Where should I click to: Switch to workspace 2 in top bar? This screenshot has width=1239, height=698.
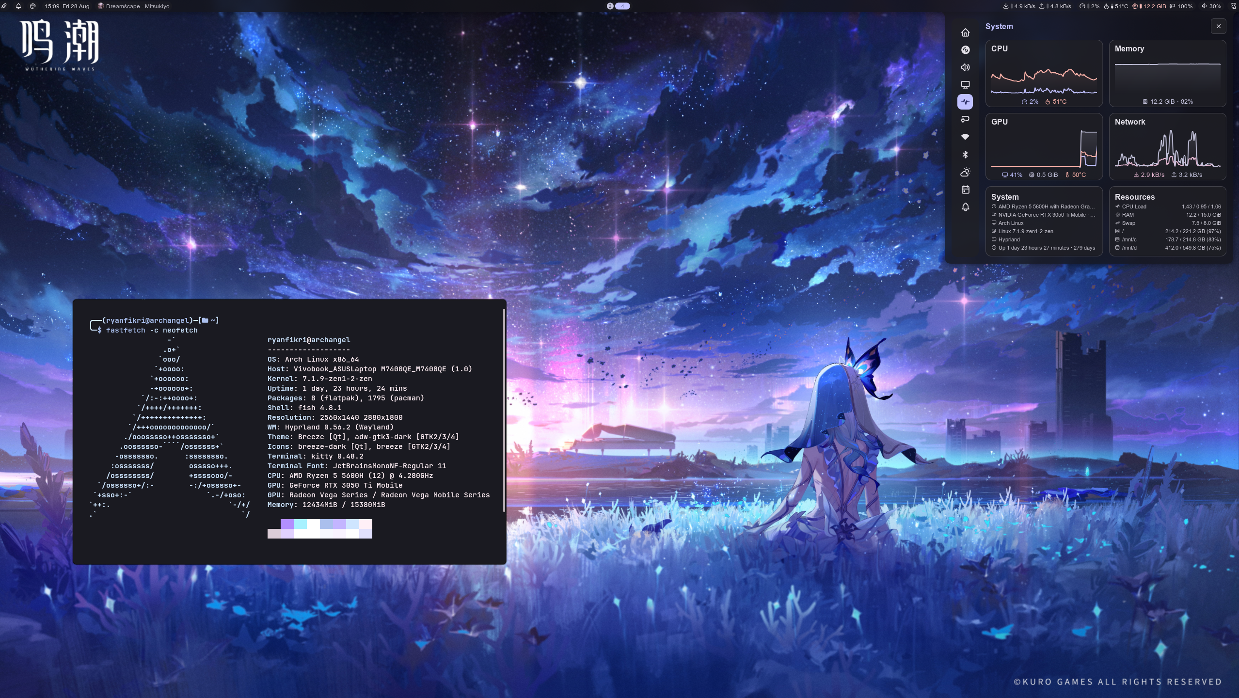pos(610,6)
